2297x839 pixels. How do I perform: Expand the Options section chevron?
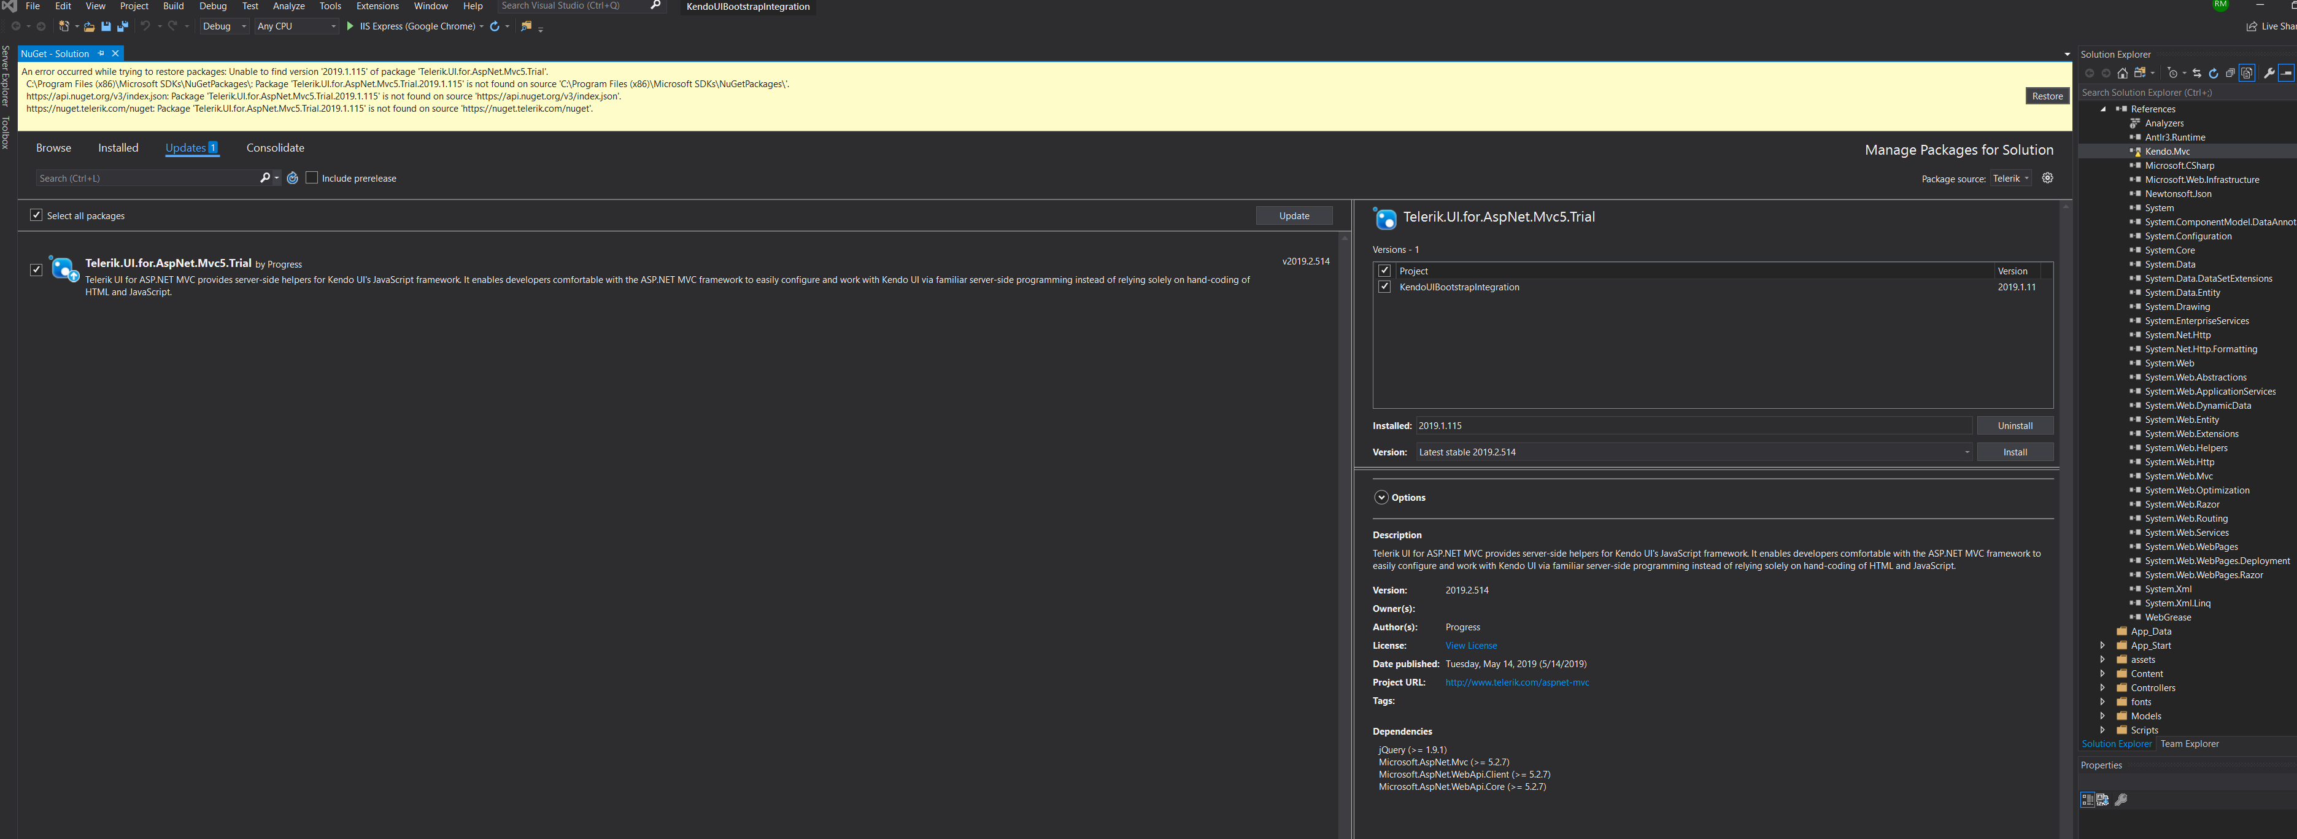[x=1381, y=498]
